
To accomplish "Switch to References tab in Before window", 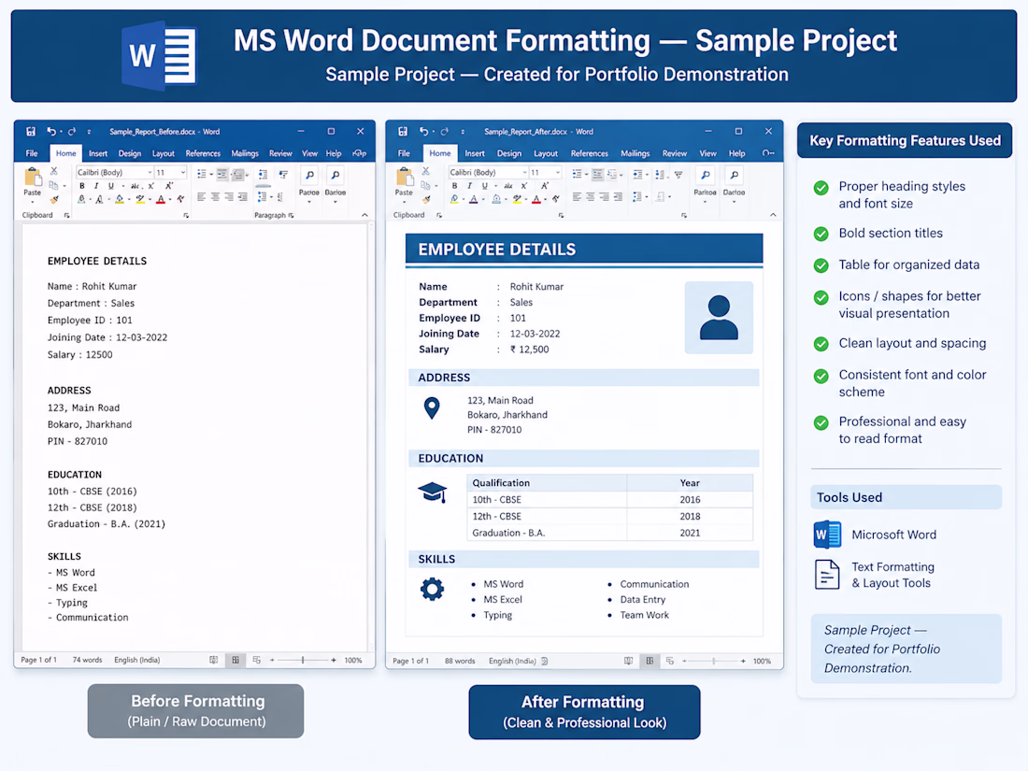I will click(203, 153).
